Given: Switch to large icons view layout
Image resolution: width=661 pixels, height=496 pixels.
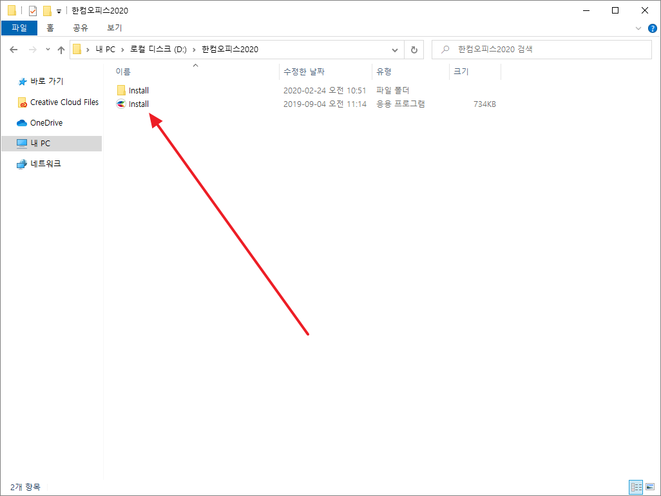Looking at the screenshot, I should click(x=649, y=487).
